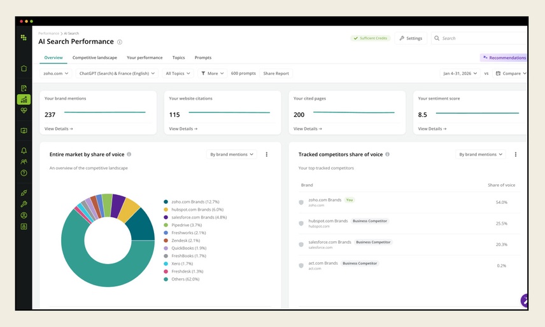The image size is (545, 327).
Task: Click the Share of voice column header
Action: coord(501,185)
